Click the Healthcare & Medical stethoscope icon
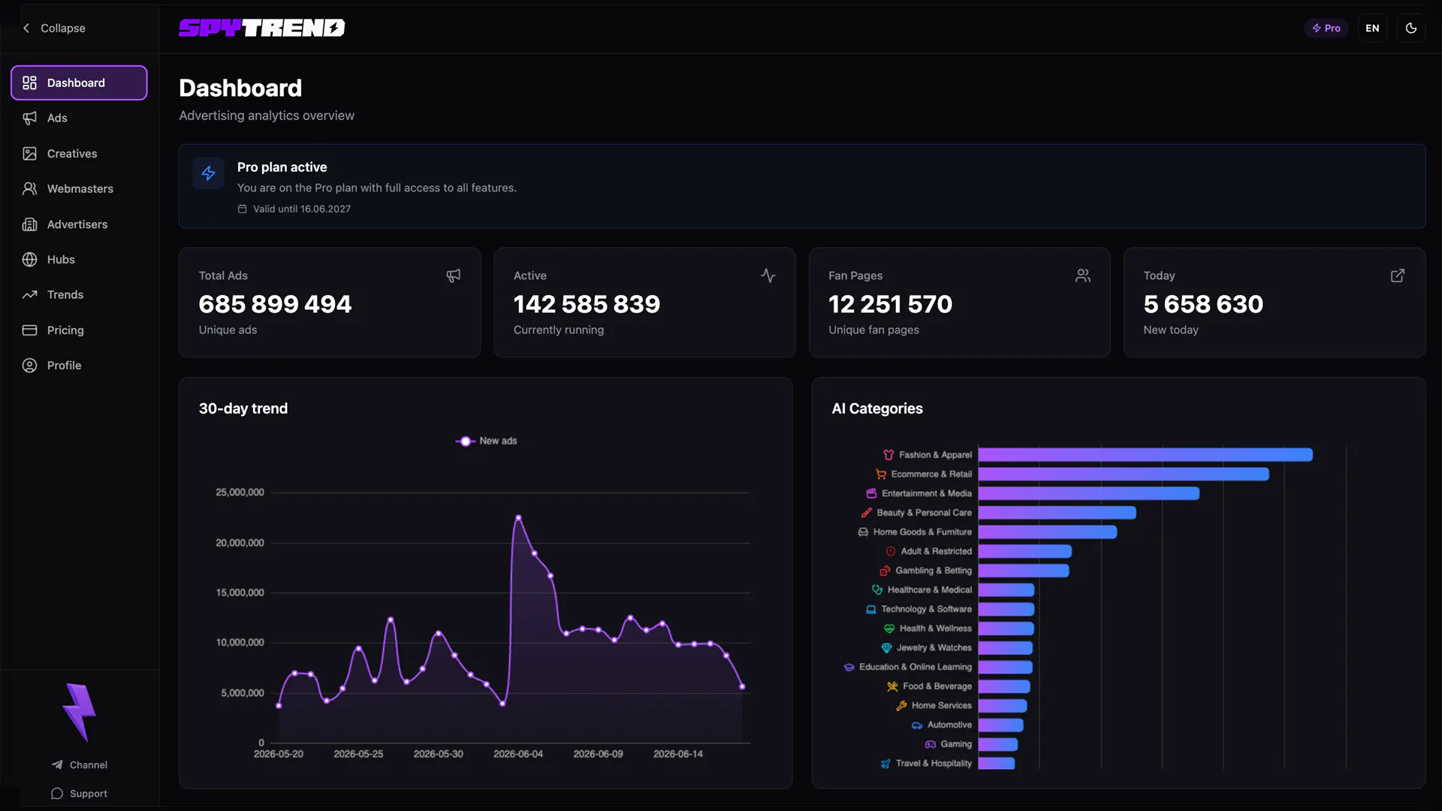Image resolution: width=1442 pixels, height=811 pixels. 876,589
